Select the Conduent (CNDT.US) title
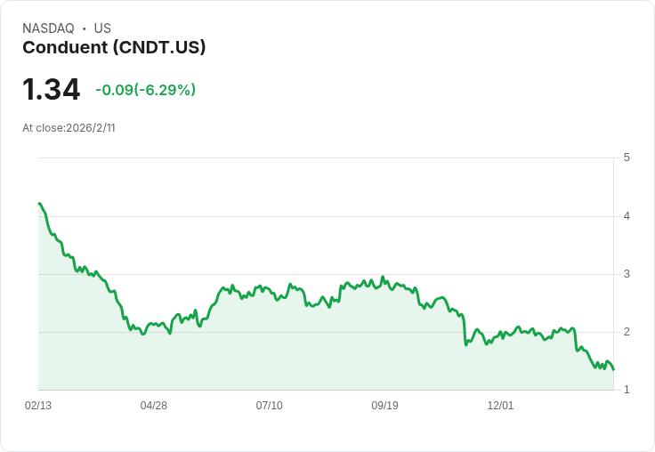 tap(114, 48)
